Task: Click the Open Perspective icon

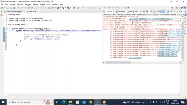Action: point(177,8)
